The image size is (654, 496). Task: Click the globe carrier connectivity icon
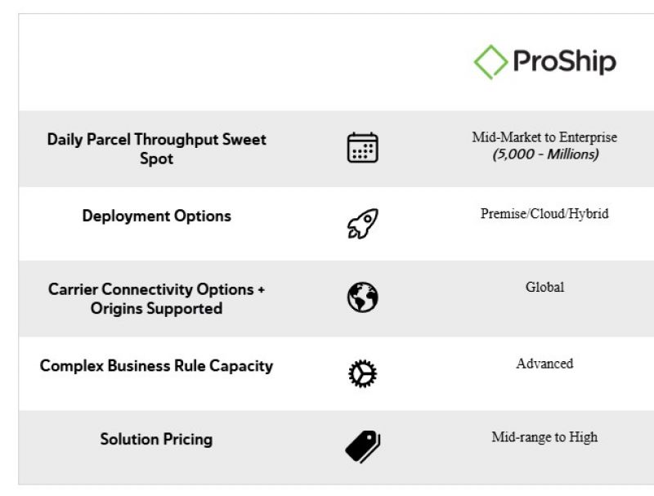(x=362, y=297)
